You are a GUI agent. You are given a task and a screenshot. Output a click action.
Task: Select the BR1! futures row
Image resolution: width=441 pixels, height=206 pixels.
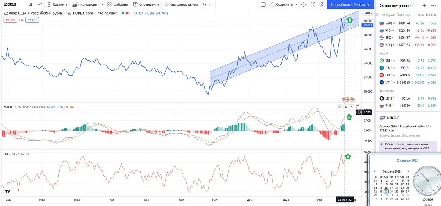(408, 98)
